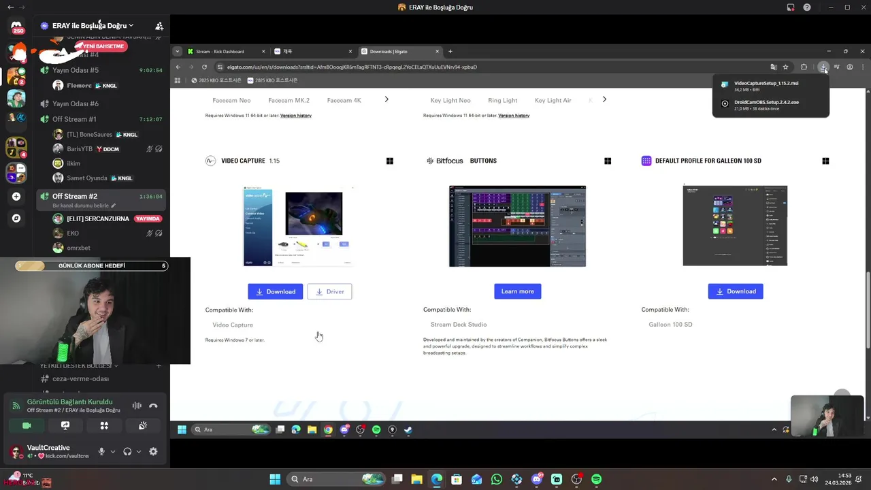Open Version history link under Facecam

coord(296,116)
